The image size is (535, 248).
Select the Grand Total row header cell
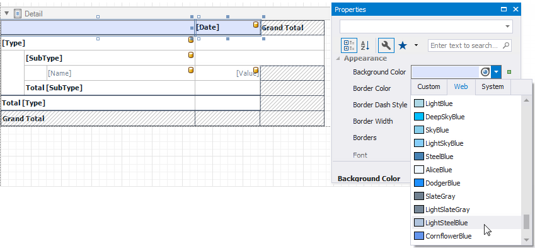click(98, 119)
